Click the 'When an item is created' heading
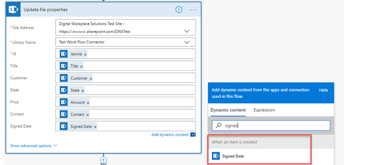392x165 pixels. click(234, 142)
